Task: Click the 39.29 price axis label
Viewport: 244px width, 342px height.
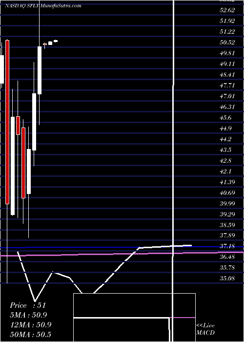Action: (227, 214)
